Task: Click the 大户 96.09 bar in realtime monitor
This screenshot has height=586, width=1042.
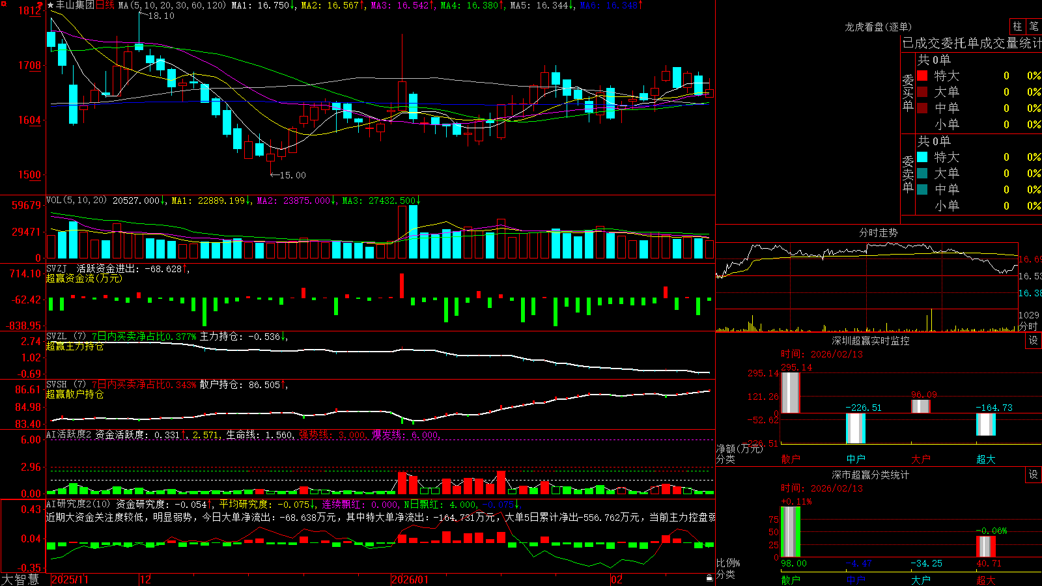Action: coord(920,406)
